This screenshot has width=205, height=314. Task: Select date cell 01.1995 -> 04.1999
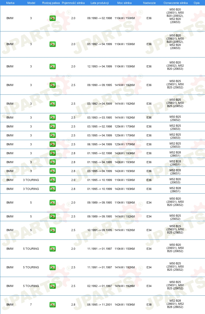100,162
